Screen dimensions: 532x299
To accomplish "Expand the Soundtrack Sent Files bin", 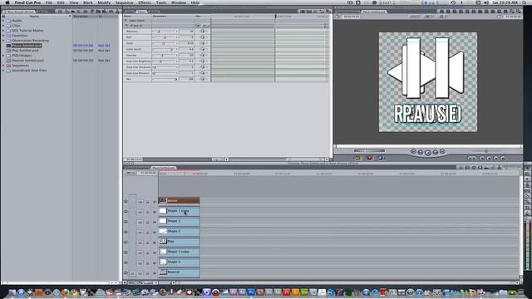I will click(x=3, y=71).
